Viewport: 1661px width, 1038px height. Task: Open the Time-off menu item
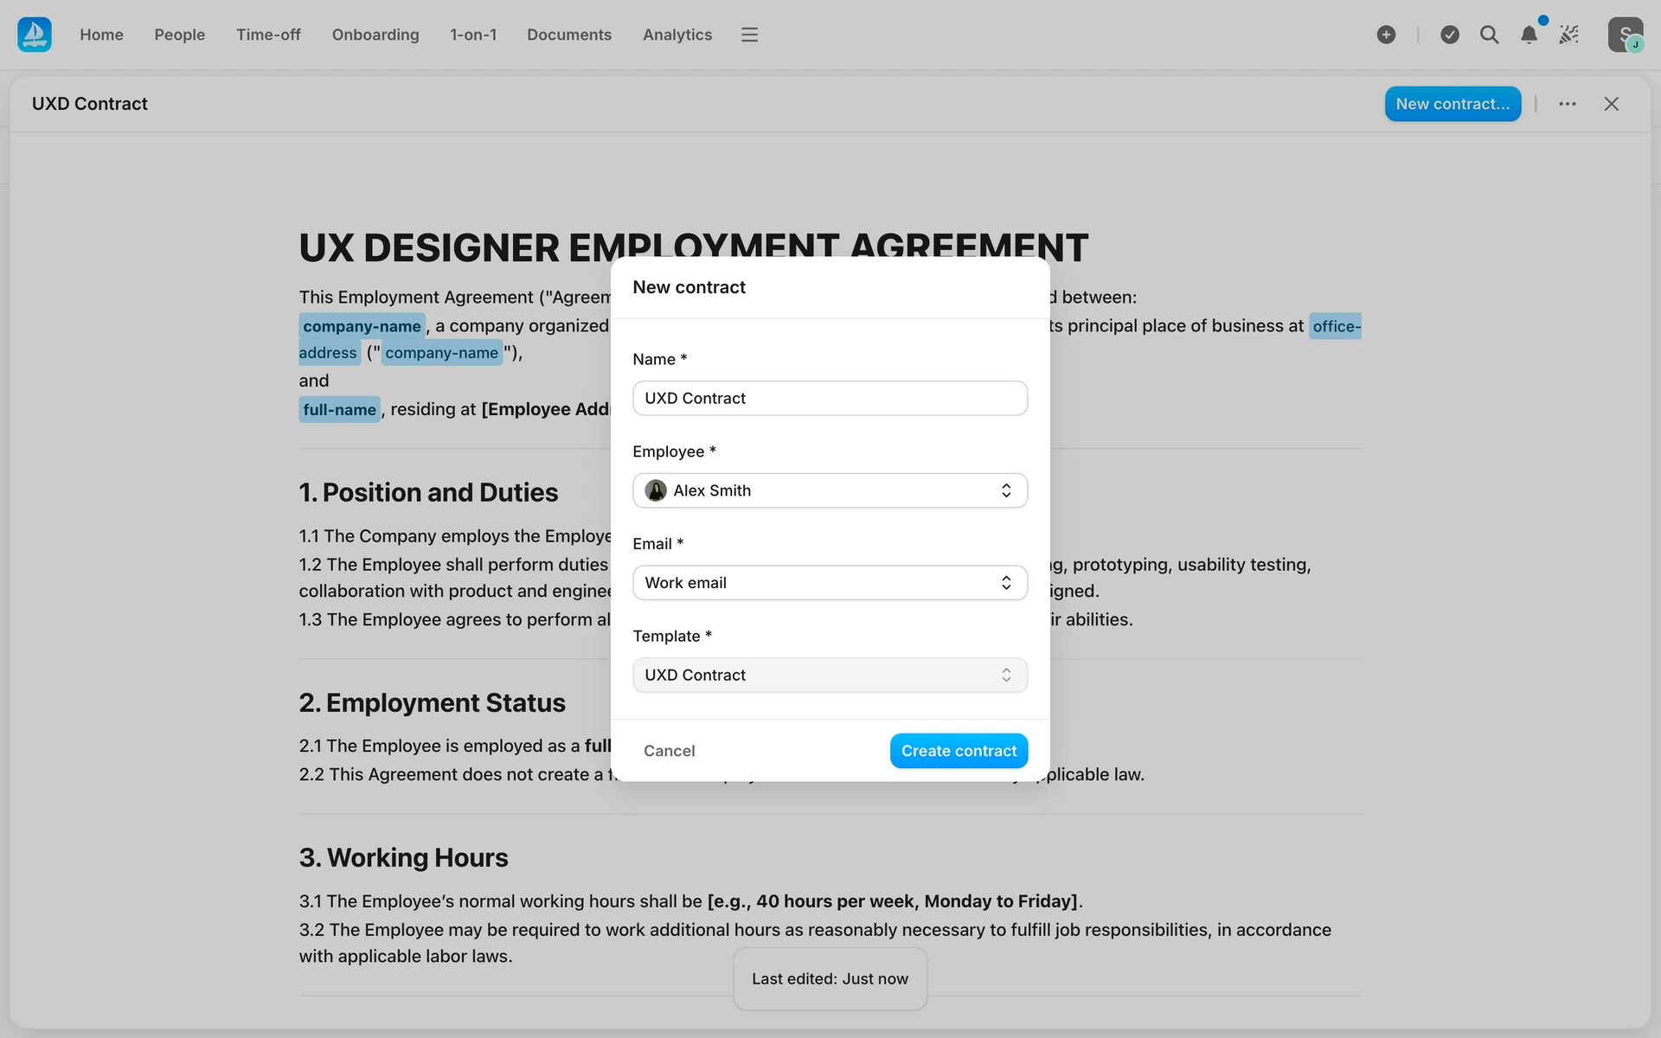point(268,35)
